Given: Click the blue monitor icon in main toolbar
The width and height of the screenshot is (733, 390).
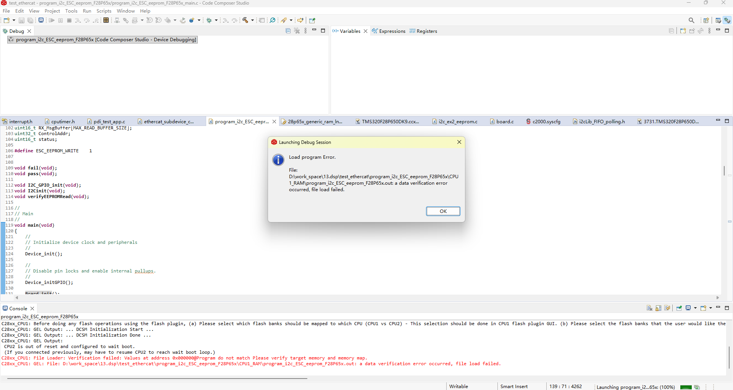Looking at the screenshot, I should click(41, 20).
